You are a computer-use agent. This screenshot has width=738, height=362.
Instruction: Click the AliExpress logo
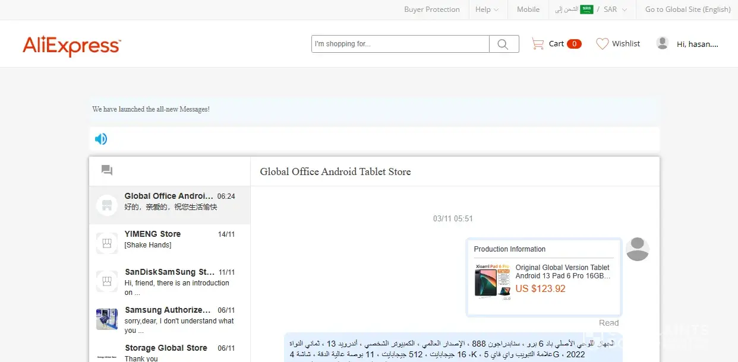[x=71, y=45]
